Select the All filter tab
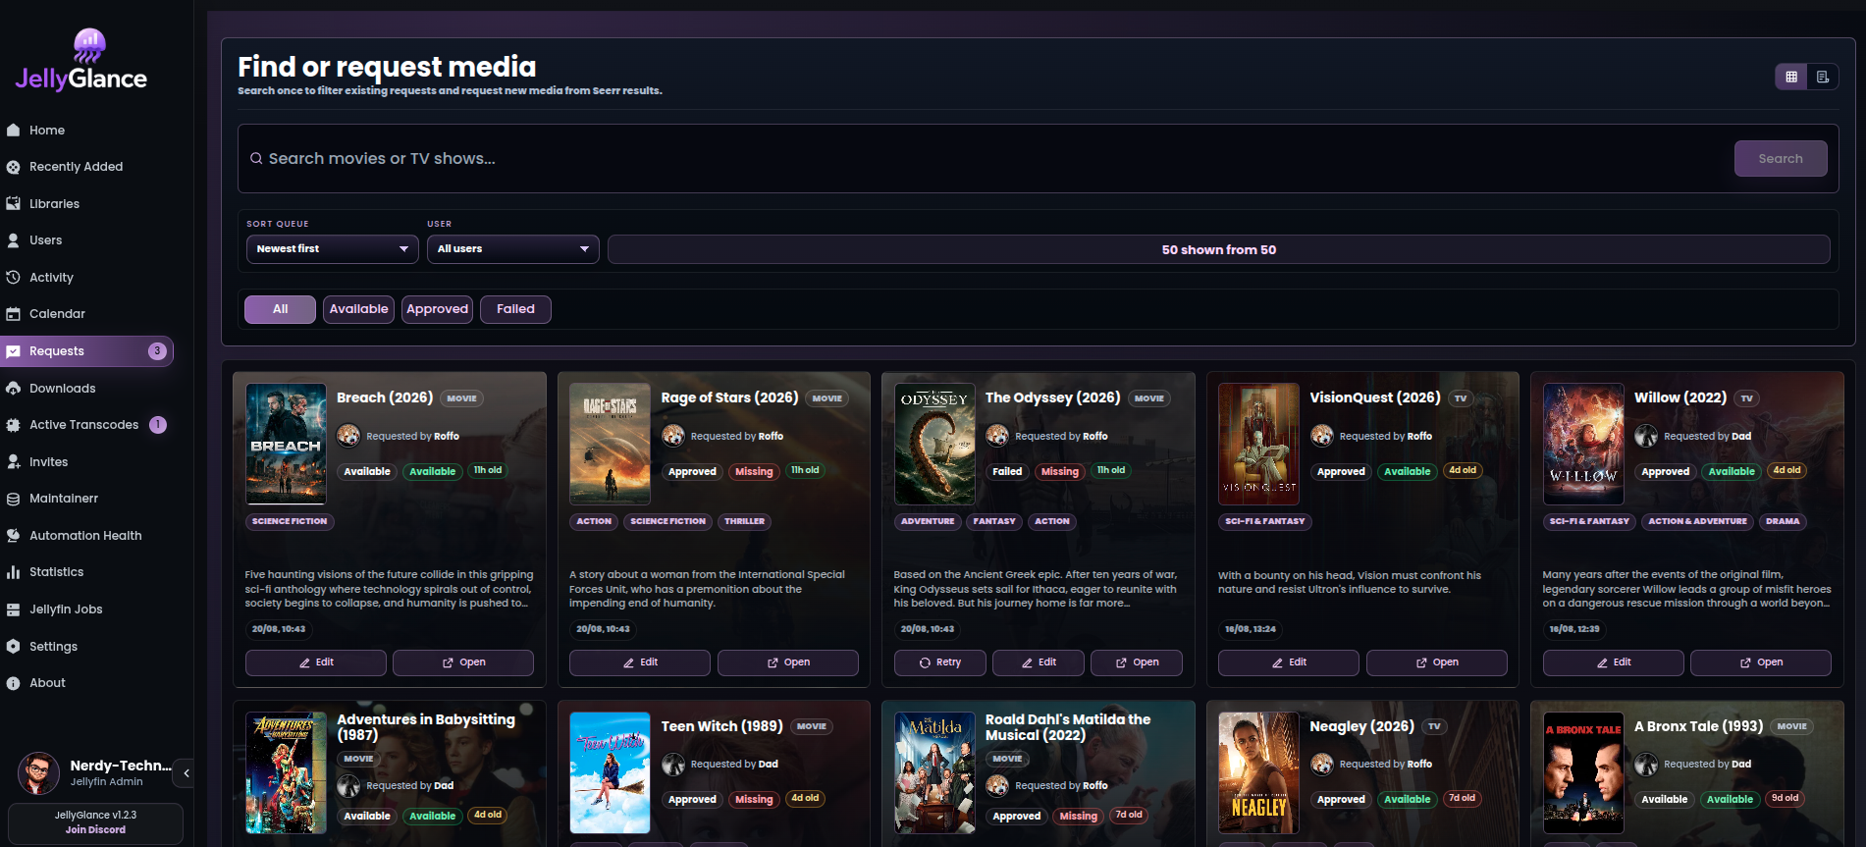The image size is (1866, 847). click(280, 309)
